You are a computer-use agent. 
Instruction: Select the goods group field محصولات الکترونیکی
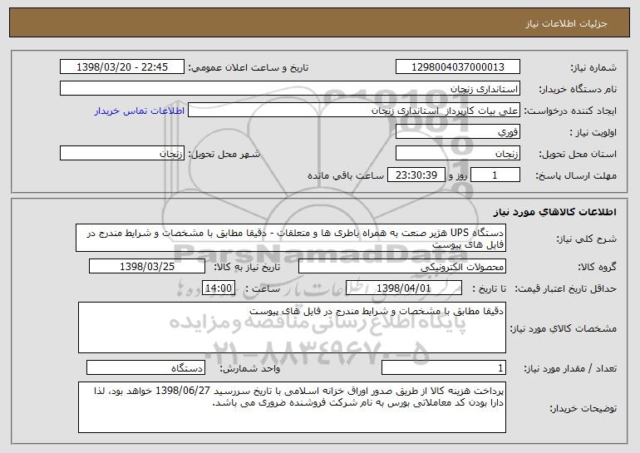pos(402,267)
